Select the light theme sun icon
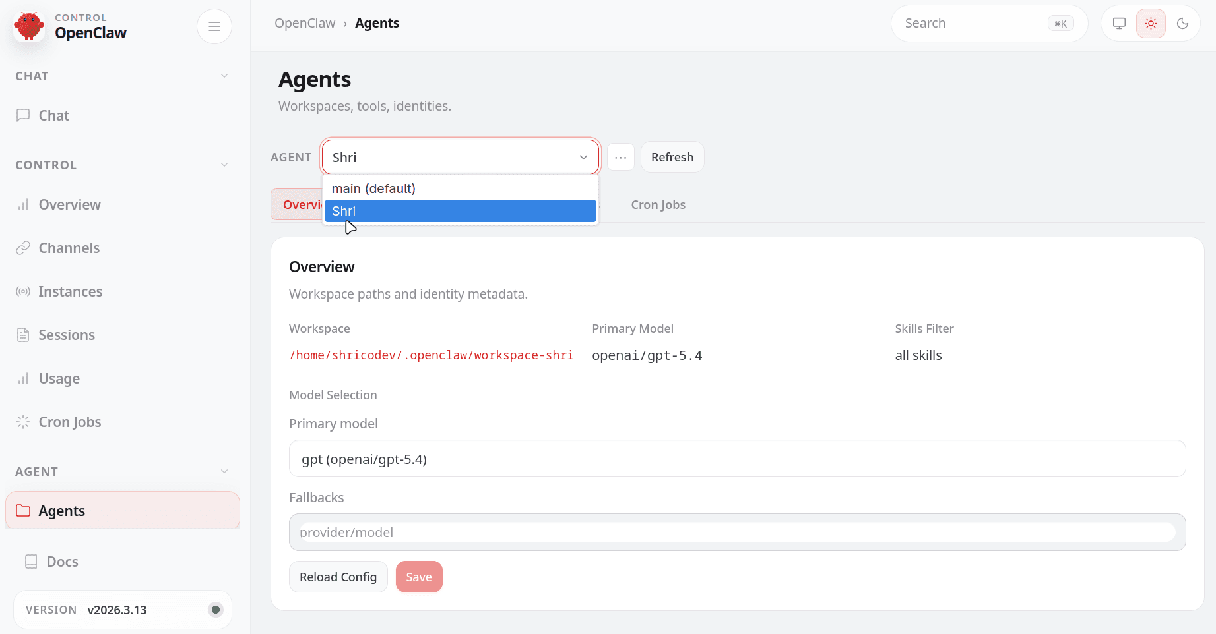The width and height of the screenshot is (1216, 634). point(1151,24)
